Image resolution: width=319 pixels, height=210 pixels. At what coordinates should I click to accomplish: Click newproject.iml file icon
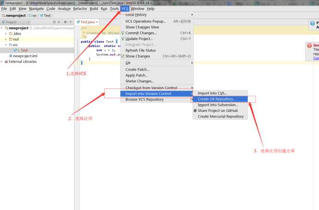coord(11,56)
